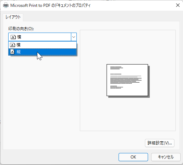The height and width of the screenshot is (165, 183).
Task: Expand the orientation dropdown chevron
Action: [74, 37]
